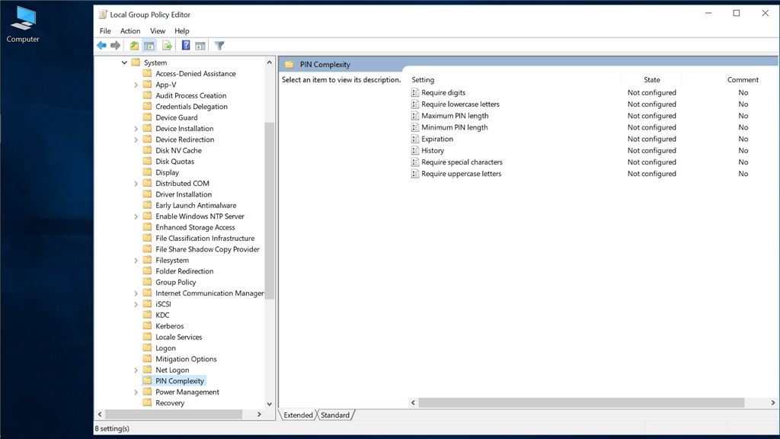Click the tree pane's scroll-left arrow

[100, 414]
